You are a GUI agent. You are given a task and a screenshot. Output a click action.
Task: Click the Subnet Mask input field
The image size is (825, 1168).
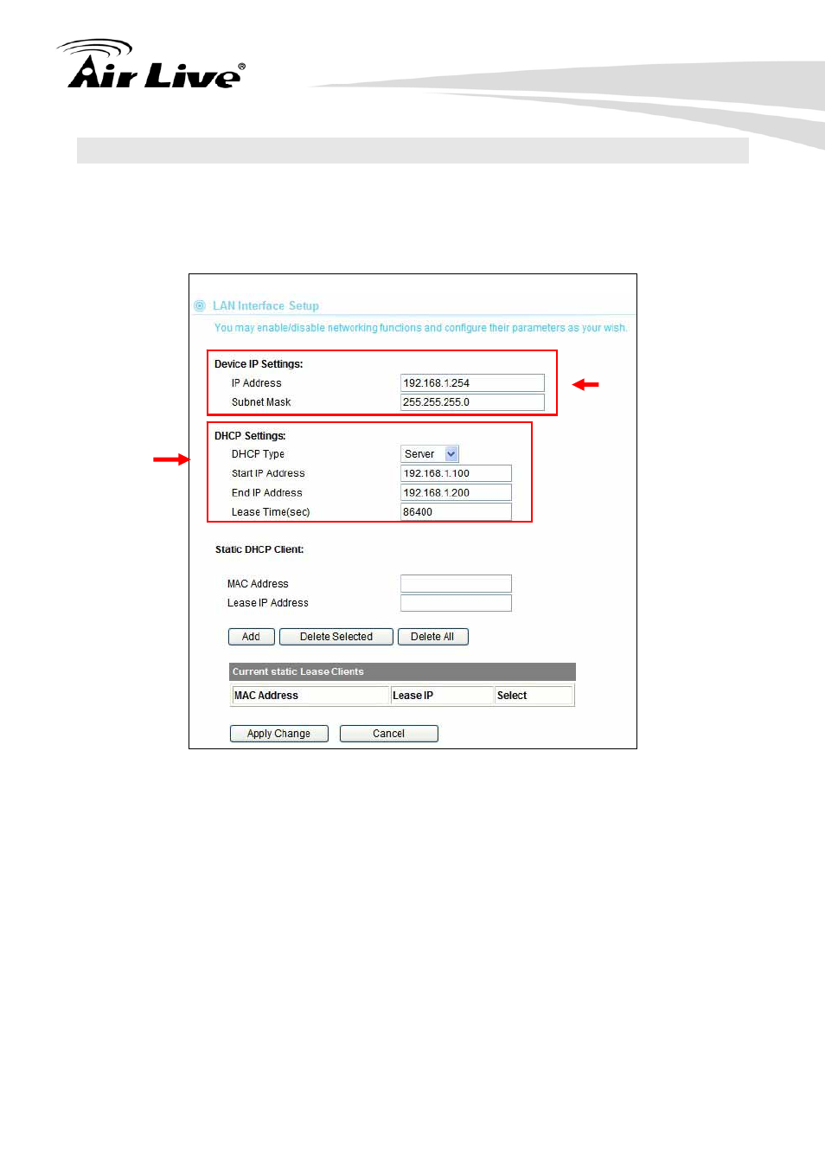(x=472, y=402)
